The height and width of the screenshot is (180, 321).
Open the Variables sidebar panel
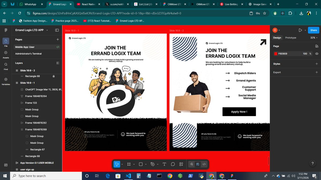click(6, 81)
